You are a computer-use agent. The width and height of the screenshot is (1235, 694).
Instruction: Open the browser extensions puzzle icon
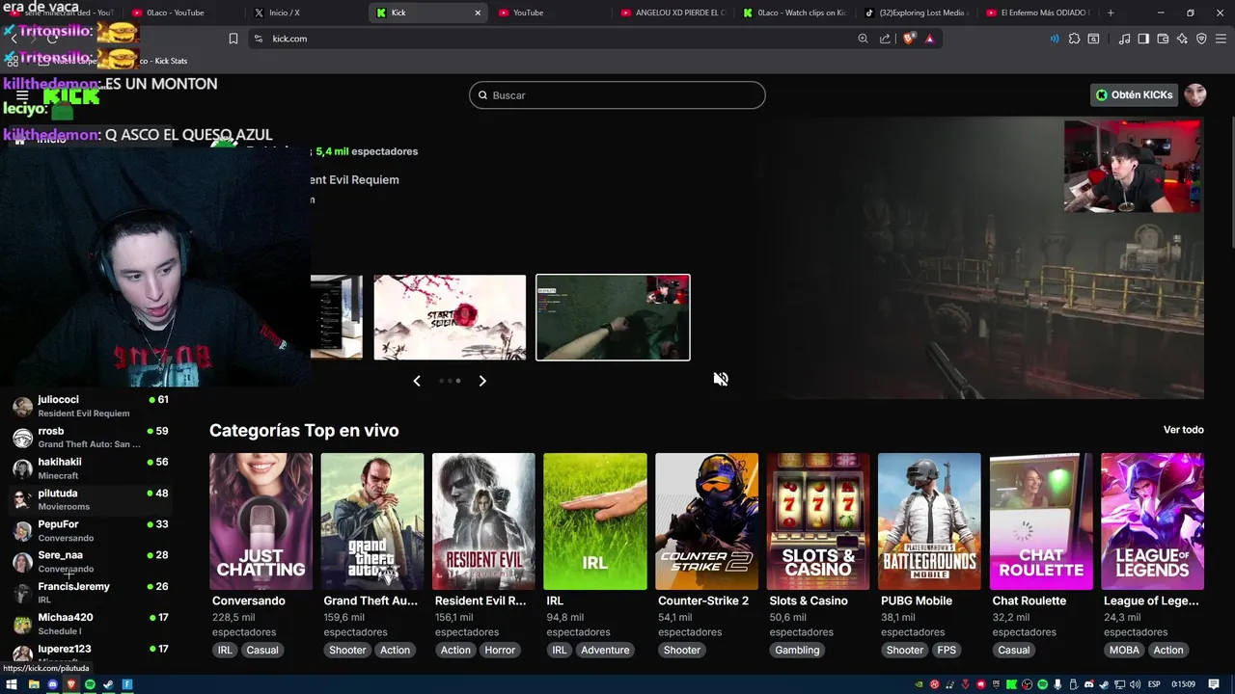(1074, 39)
